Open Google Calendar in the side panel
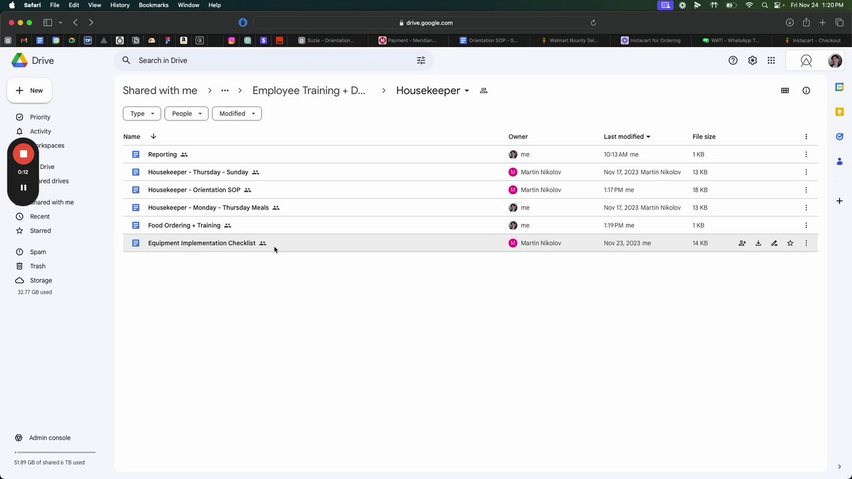Screen dimensions: 852x479 point(839,87)
